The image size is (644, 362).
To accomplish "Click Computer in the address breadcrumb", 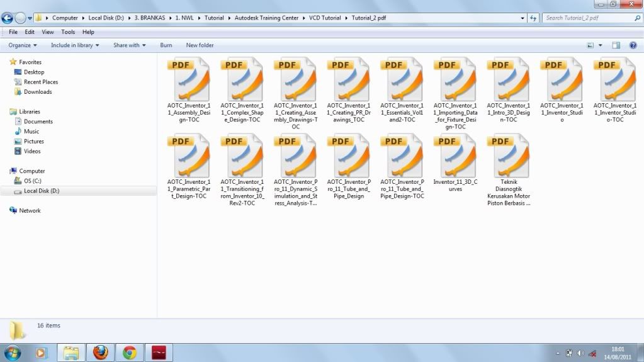I will coord(65,18).
